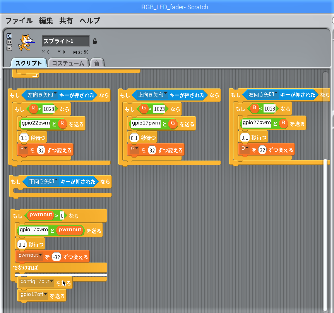Image resolution: width=334 pixels, height=313 pixels.
Task: Click the 1023 value in B comparison
Action: point(269,109)
